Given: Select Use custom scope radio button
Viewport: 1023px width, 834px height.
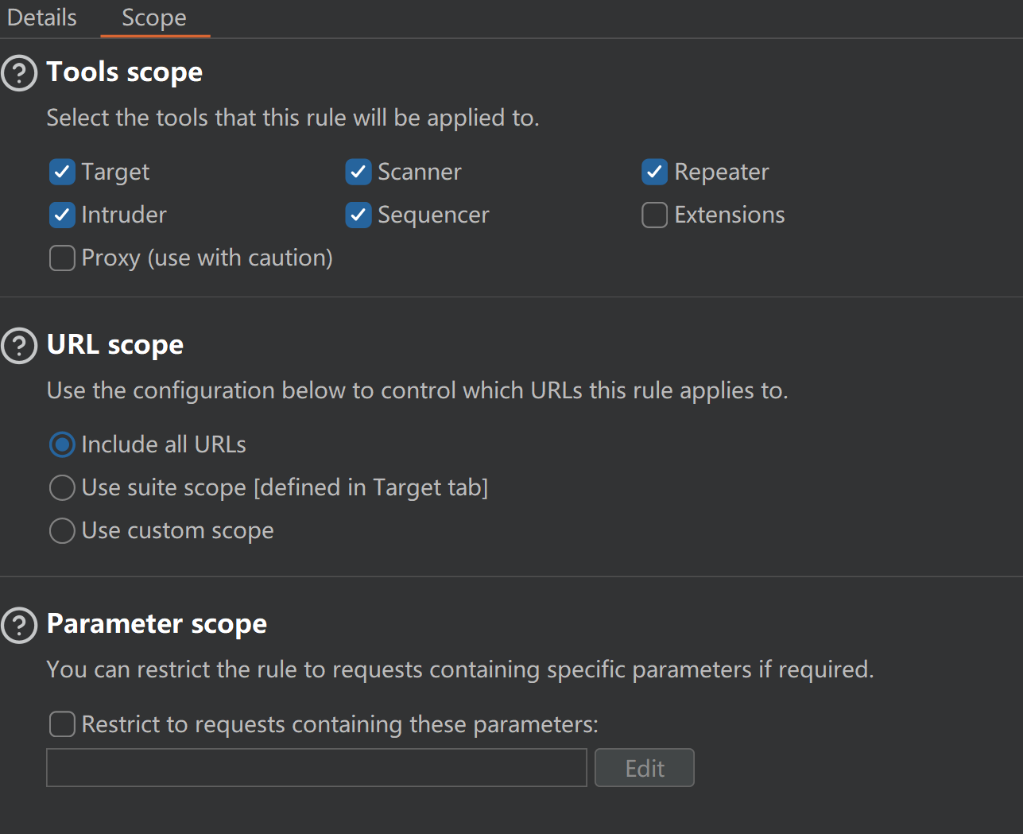Looking at the screenshot, I should (62, 530).
